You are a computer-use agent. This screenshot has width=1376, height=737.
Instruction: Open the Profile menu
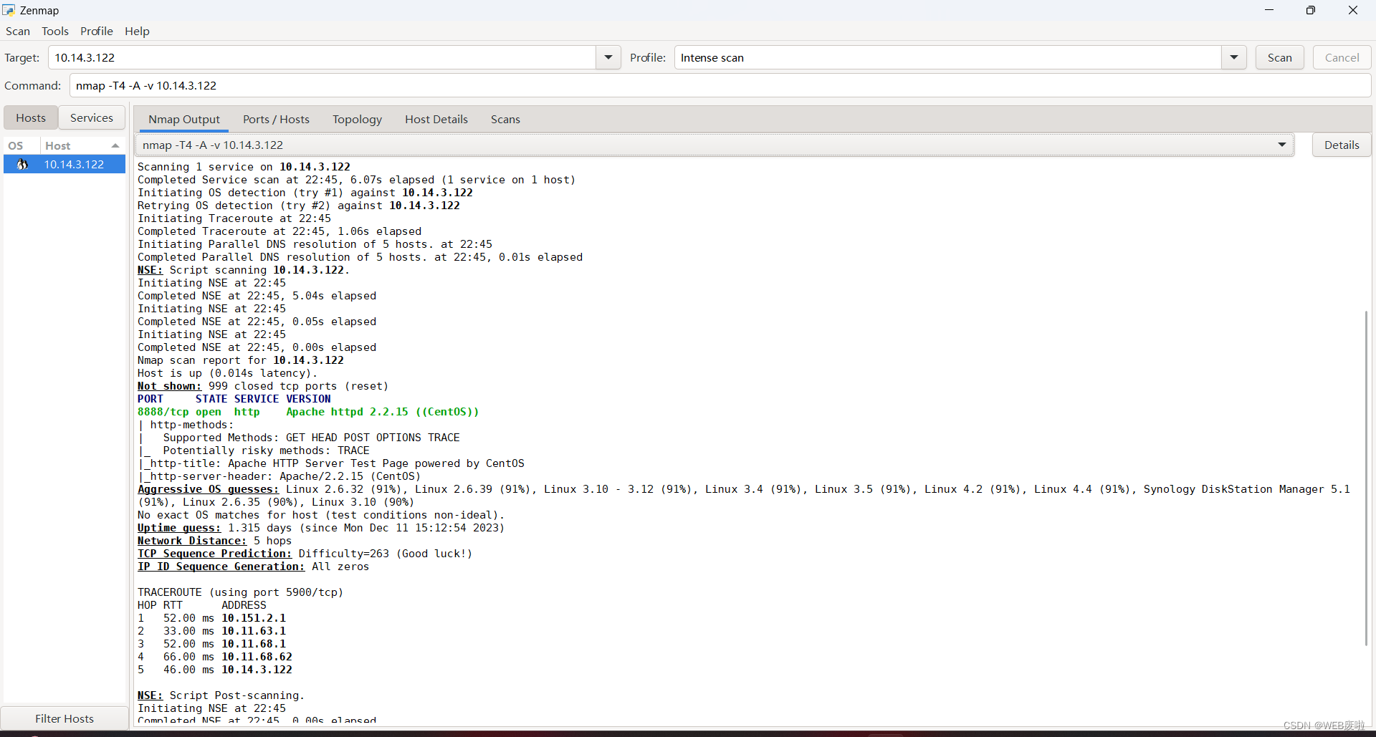tap(97, 31)
